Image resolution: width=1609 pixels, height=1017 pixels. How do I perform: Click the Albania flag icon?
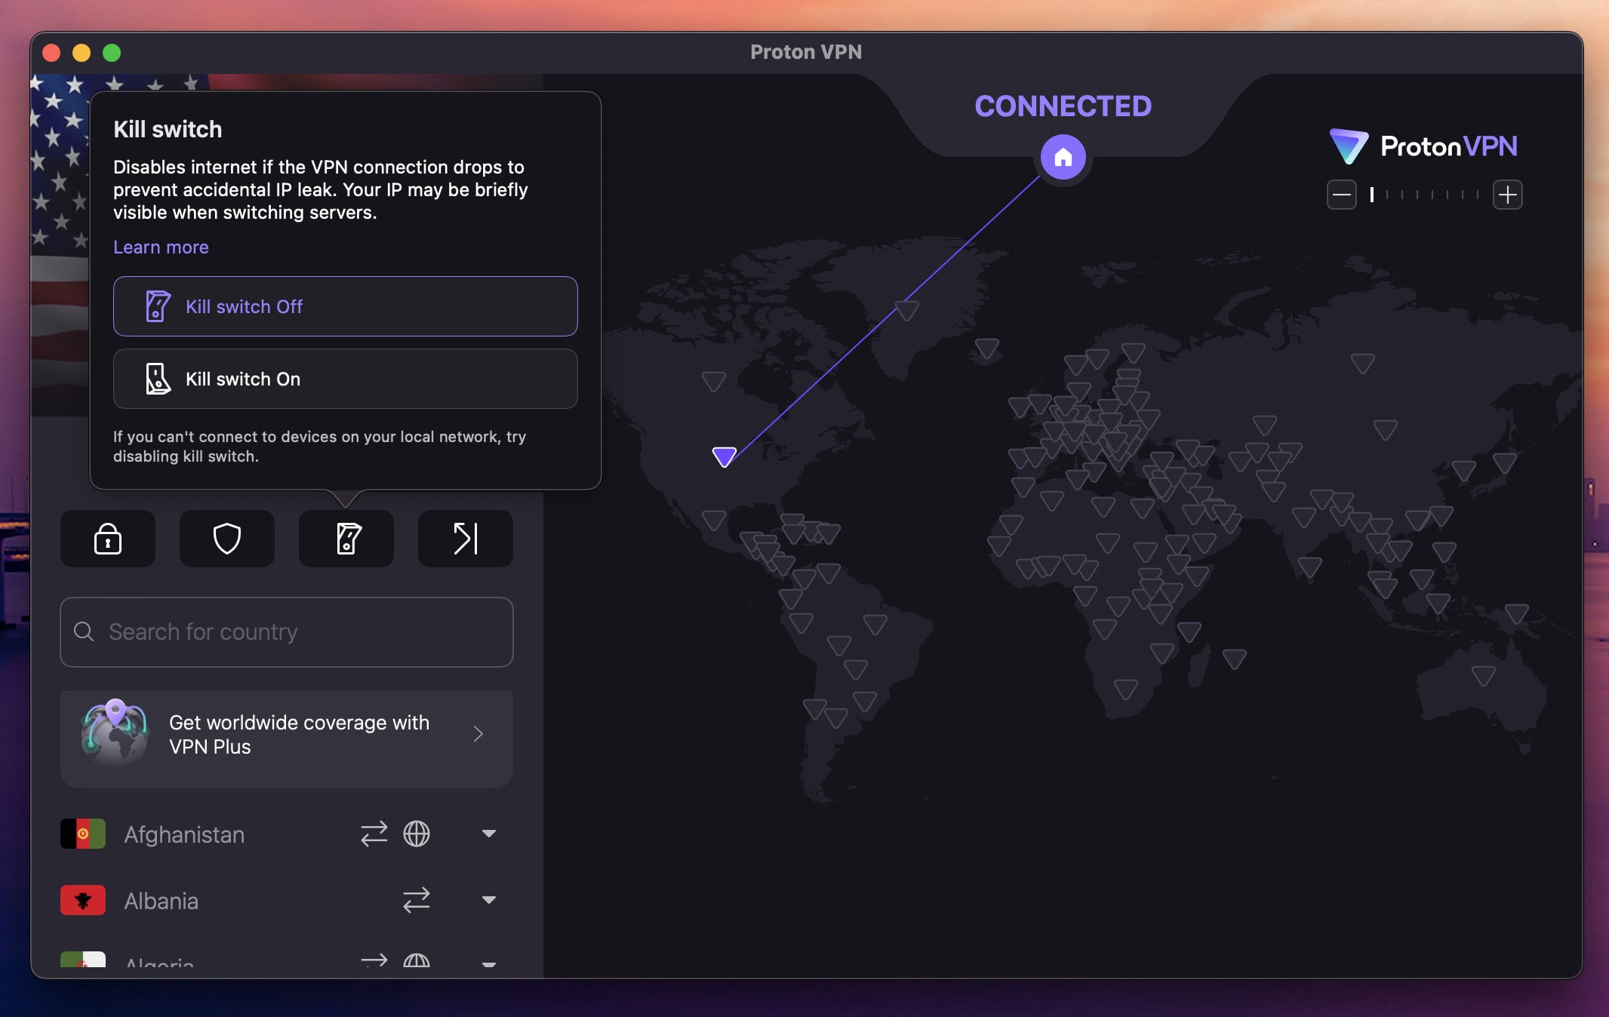pos(83,899)
